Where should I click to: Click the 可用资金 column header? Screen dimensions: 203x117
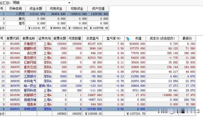(56, 9)
